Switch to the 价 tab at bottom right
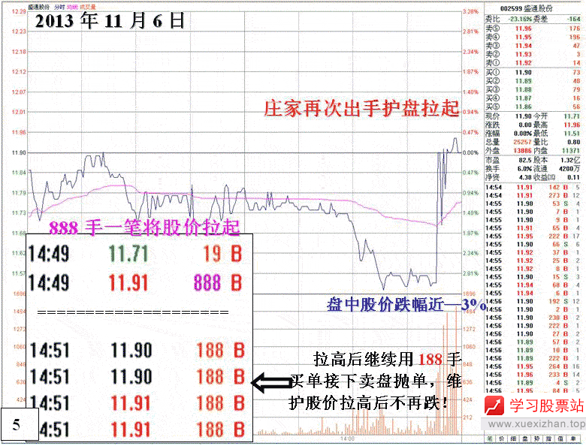The height and width of the screenshot is (446, 586). (x=502, y=438)
